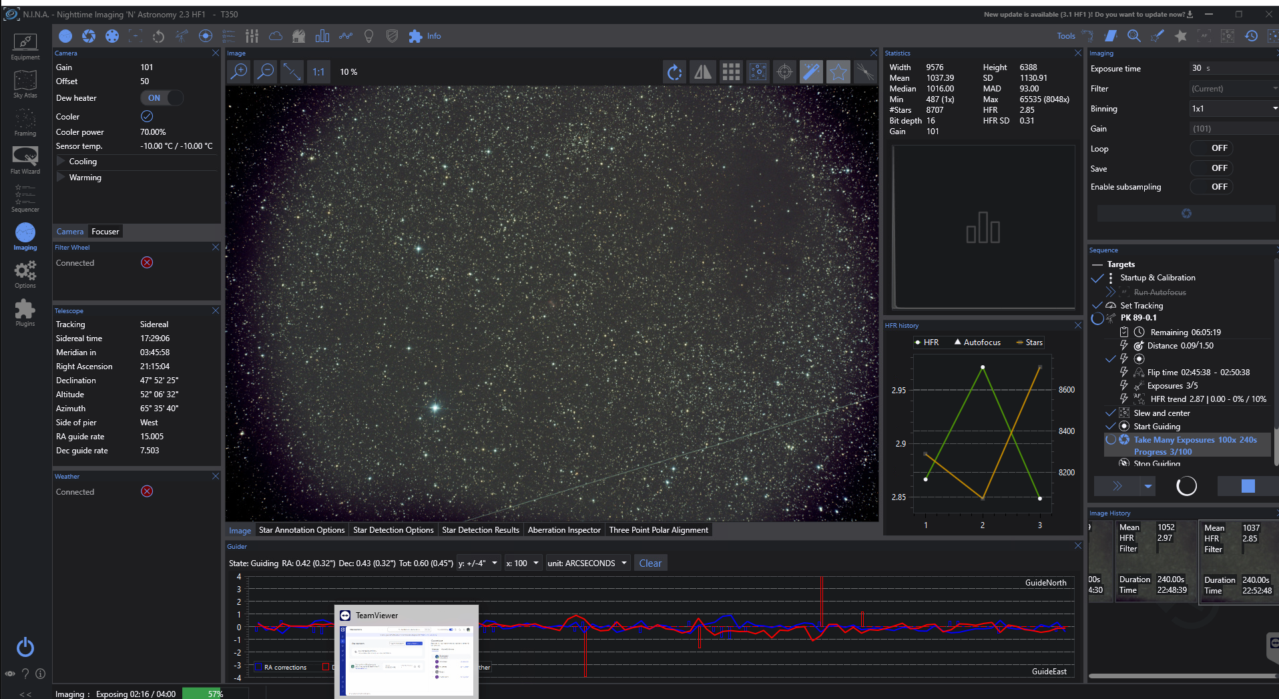Click the zoom out magnifier icon

pos(266,71)
